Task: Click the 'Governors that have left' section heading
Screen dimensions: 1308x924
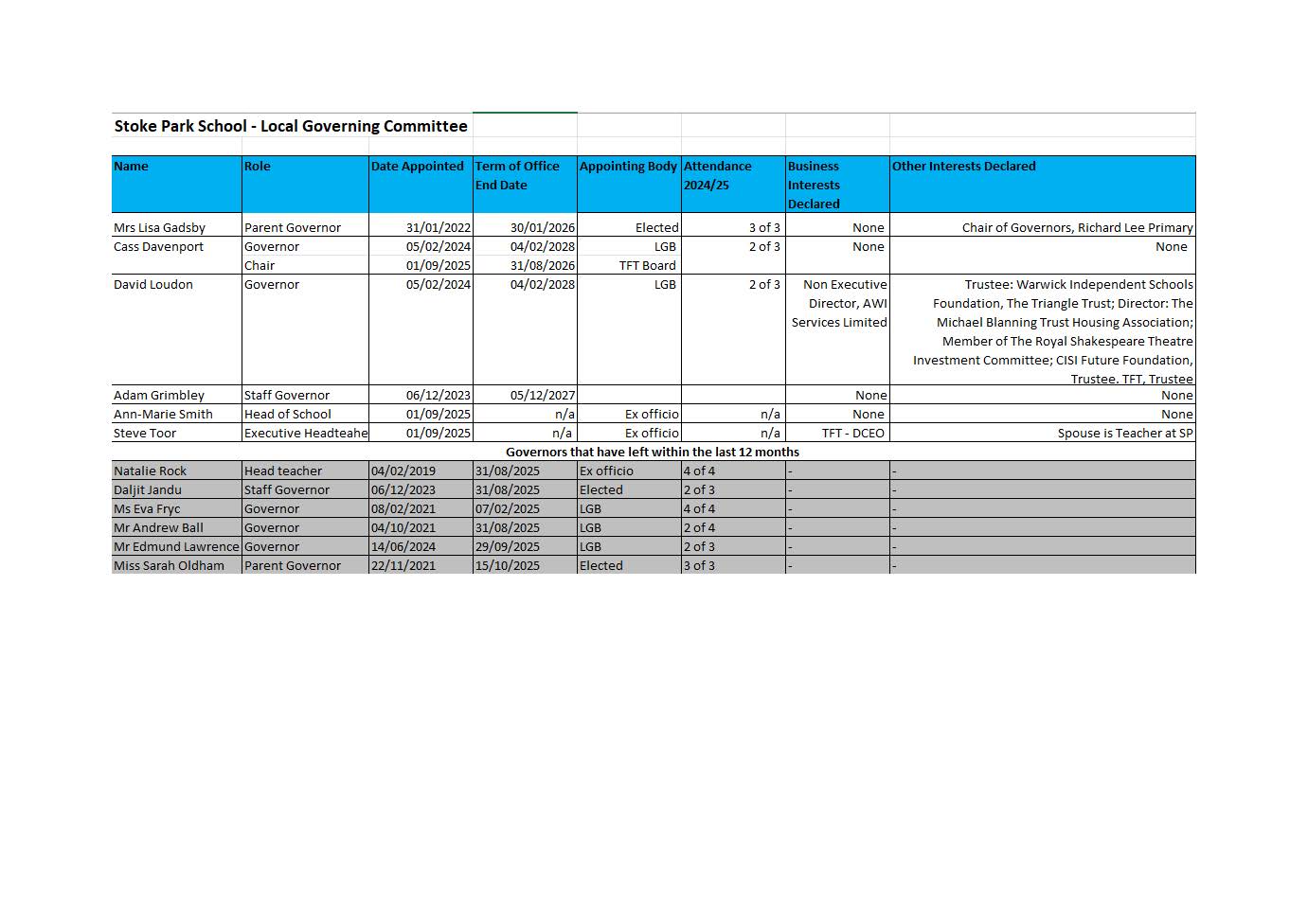Action: pyautogui.click(x=653, y=453)
